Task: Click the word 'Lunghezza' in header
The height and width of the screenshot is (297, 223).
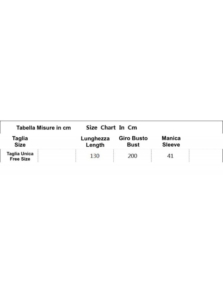Action: 95,138
